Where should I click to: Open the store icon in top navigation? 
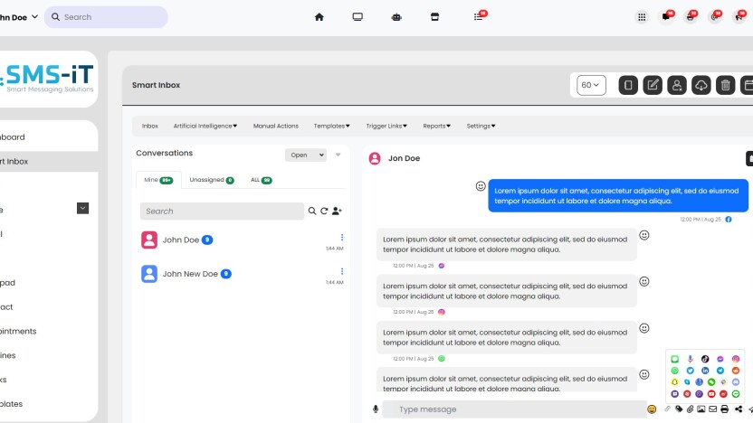[x=434, y=17]
